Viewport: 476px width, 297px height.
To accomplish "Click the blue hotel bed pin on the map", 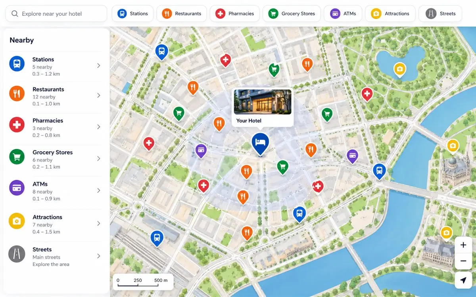I will click(x=260, y=143).
